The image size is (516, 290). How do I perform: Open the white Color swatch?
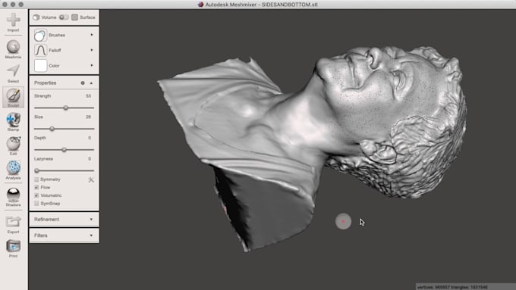[40, 66]
